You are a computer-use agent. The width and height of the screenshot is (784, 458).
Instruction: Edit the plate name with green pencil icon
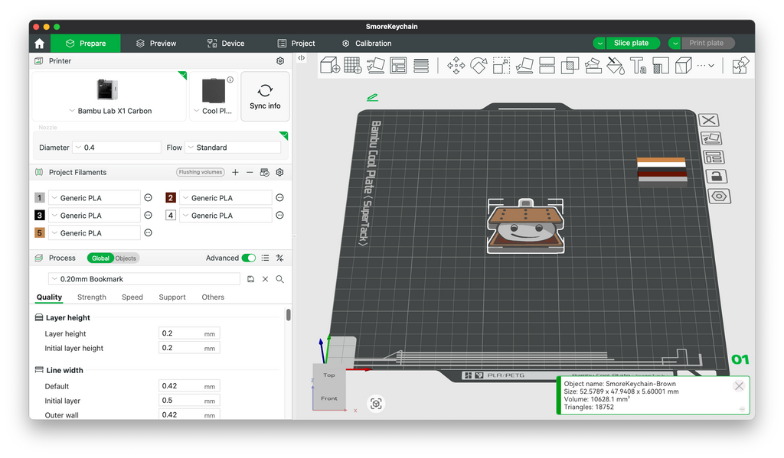click(x=372, y=97)
